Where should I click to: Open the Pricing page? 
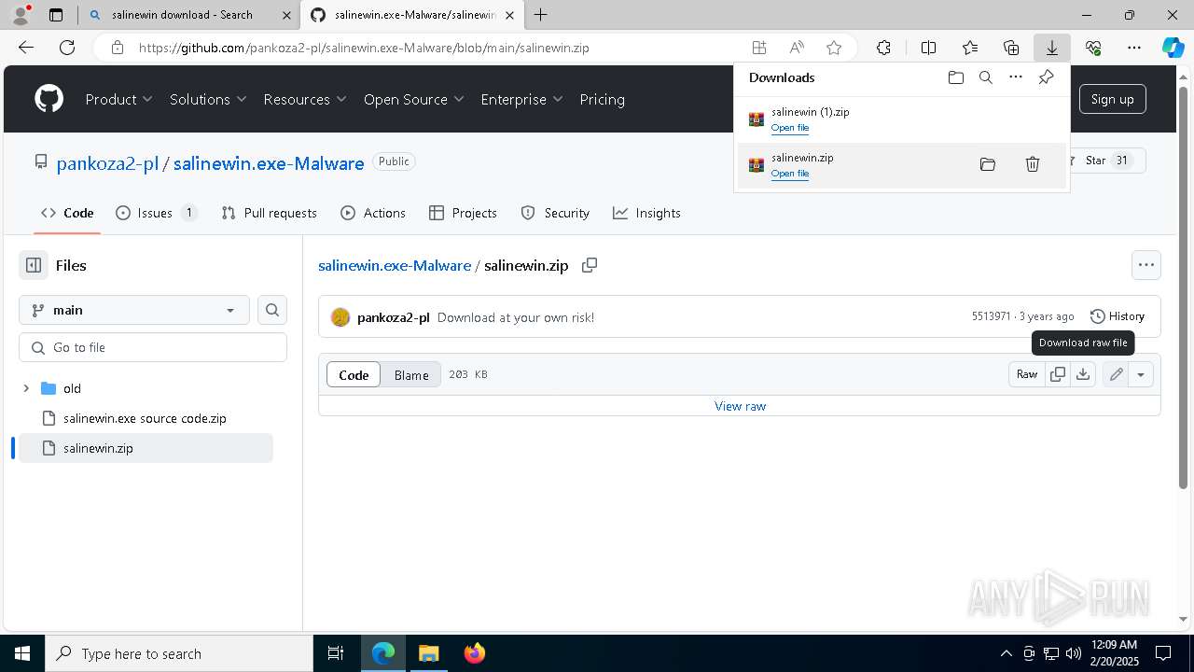tap(602, 99)
